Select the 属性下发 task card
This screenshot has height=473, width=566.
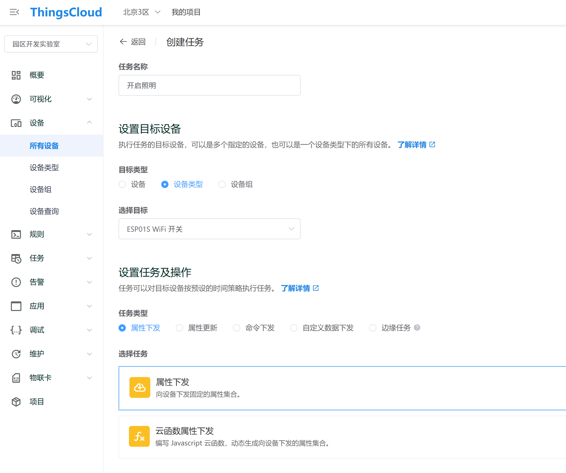pos(342,388)
